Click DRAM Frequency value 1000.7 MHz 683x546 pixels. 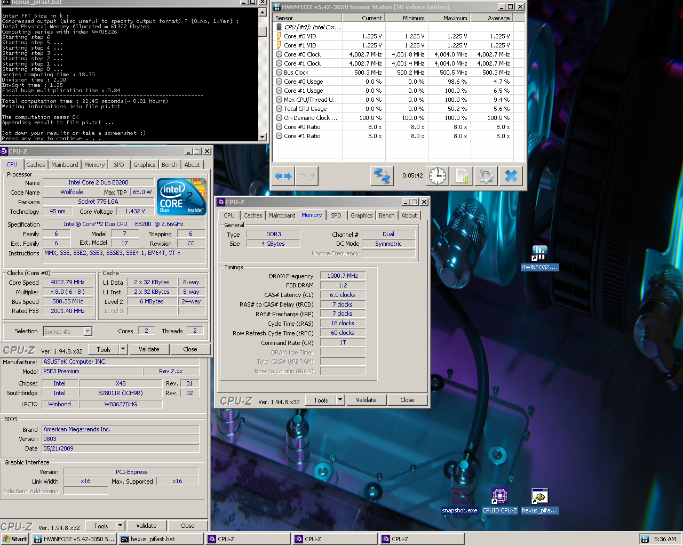pyautogui.click(x=343, y=276)
